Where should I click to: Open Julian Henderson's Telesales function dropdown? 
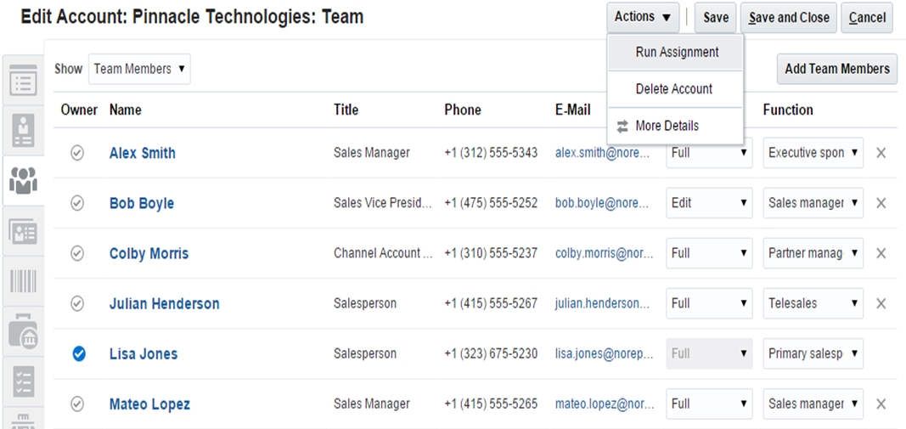(x=813, y=303)
